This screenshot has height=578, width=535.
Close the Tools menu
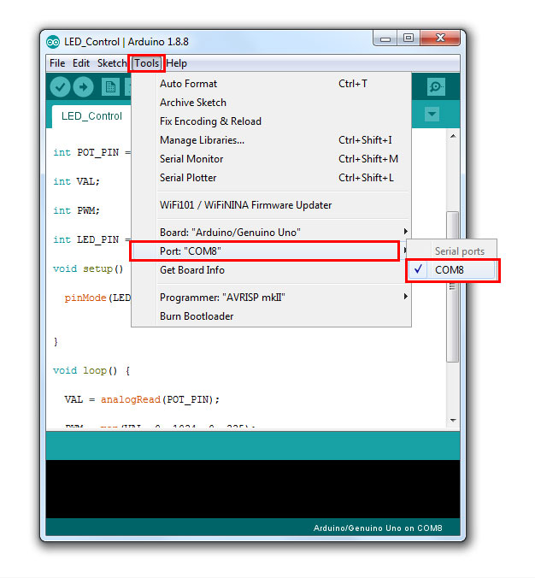pos(146,63)
